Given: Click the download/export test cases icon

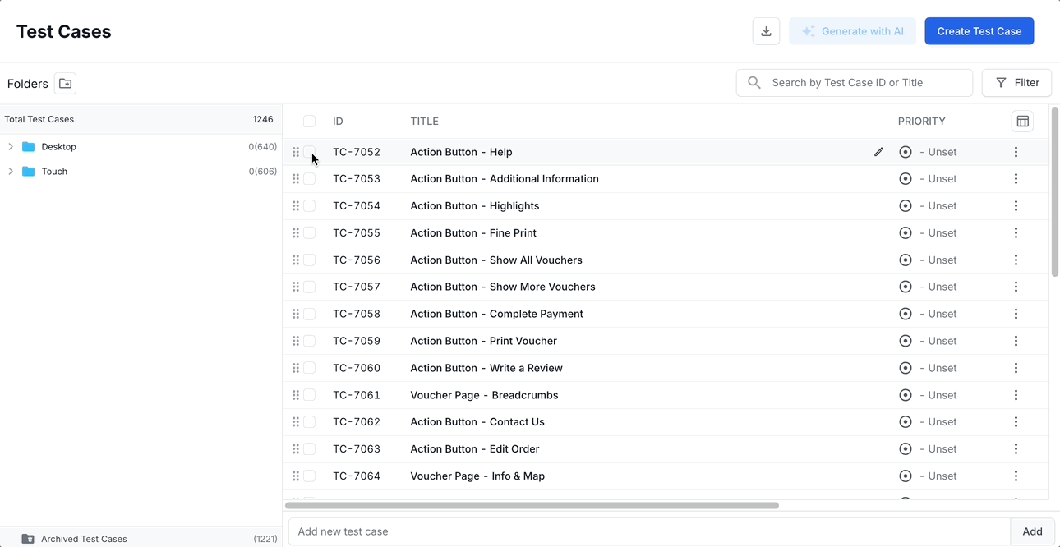Looking at the screenshot, I should pyautogui.click(x=766, y=31).
